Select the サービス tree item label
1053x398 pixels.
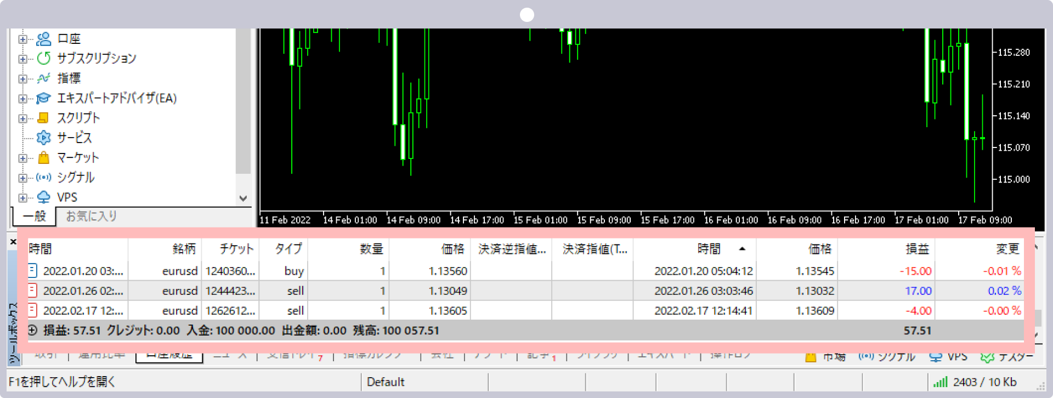pyautogui.click(x=75, y=138)
